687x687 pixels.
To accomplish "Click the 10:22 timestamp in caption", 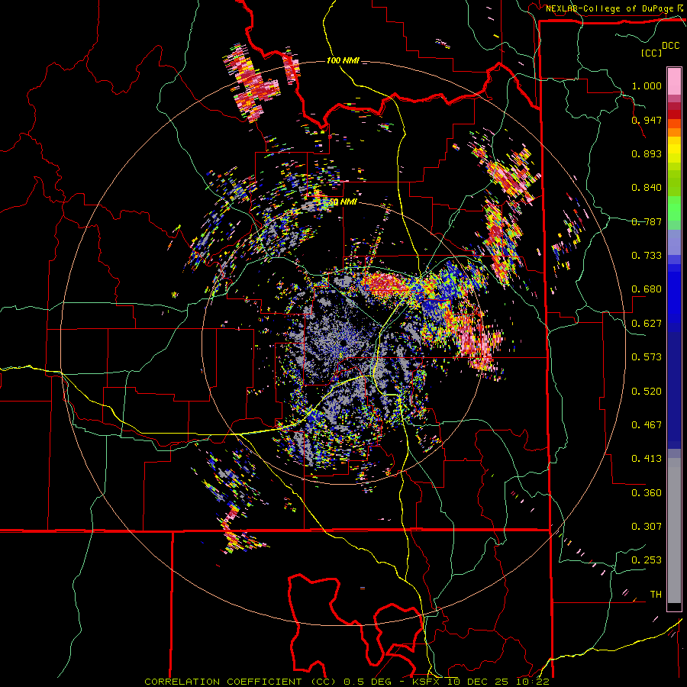I will (533, 682).
